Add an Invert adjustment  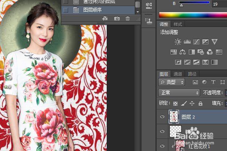[178, 62]
